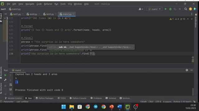Open Word from the taskbar
This screenshot has width=199, height=111.
tap(119, 107)
